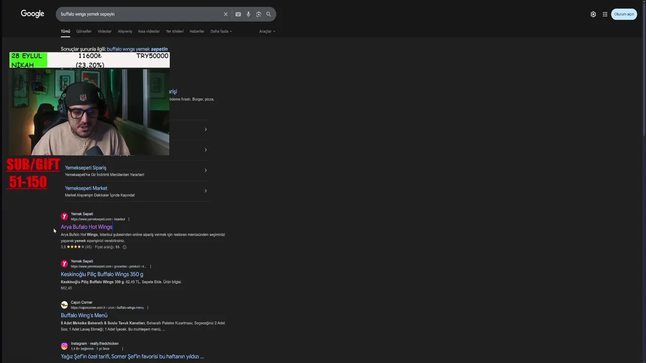Screen dimensions: 646x363
Task: Open more options for Arya Bufalo result
Action: (129, 219)
